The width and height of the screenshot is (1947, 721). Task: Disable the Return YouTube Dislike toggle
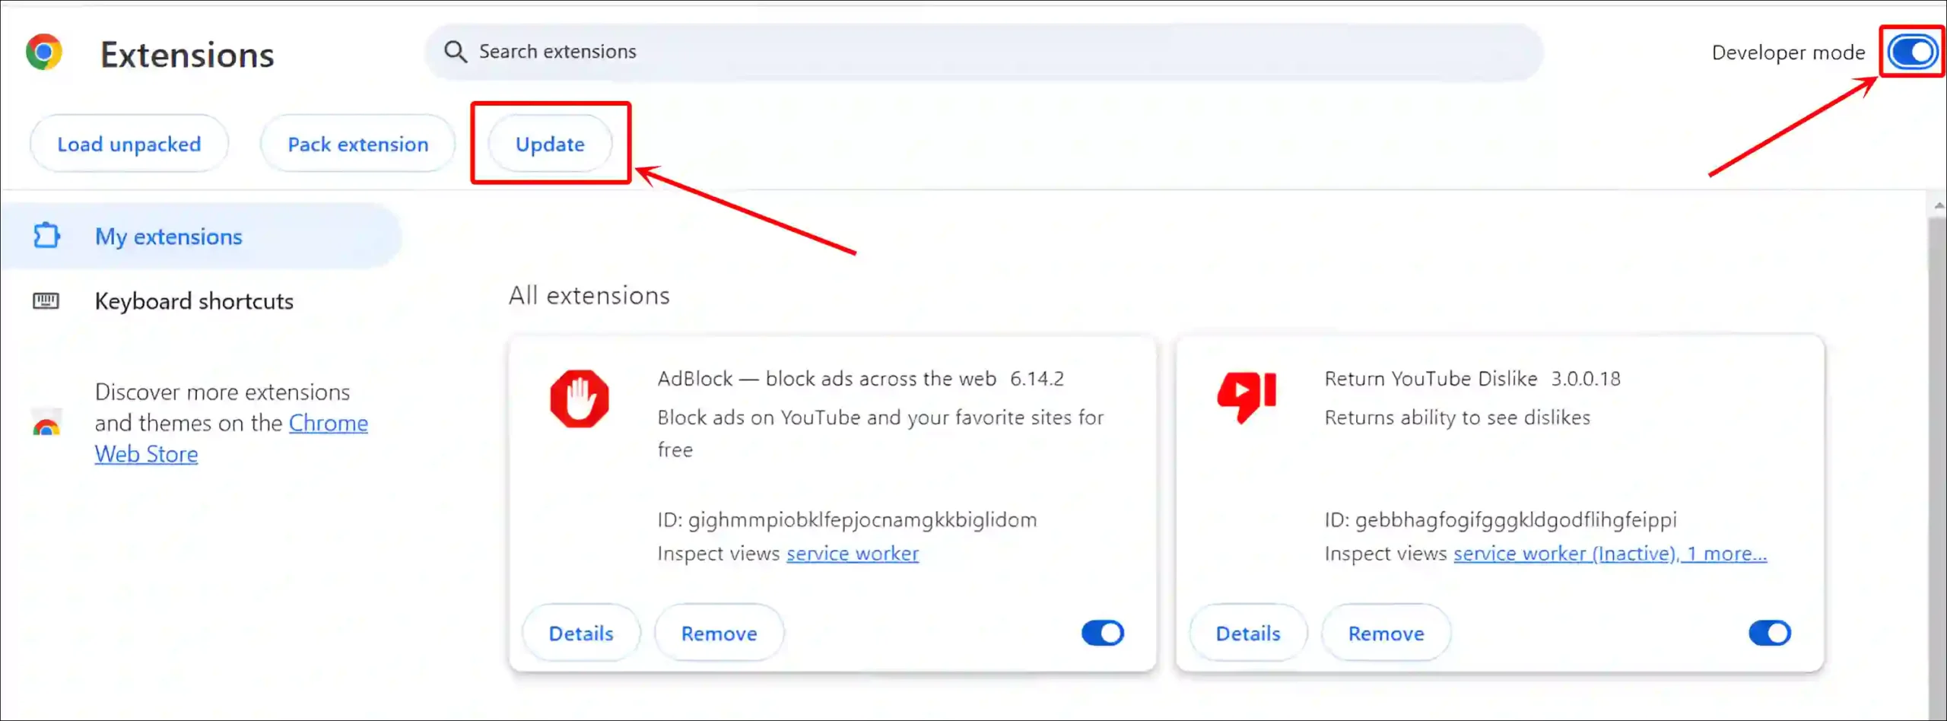click(1770, 633)
